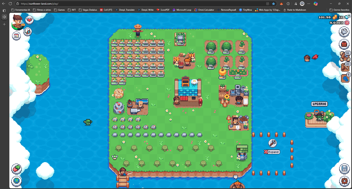
Task: Click the scarecrow on the farm
Action: [138, 30]
